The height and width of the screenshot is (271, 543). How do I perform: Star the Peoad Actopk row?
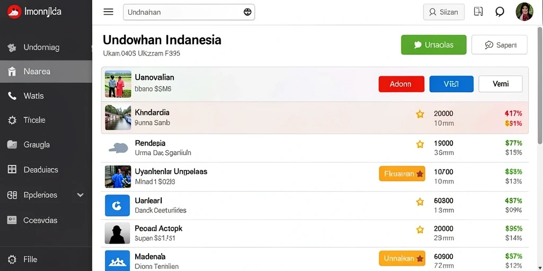pyautogui.click(x=420, y=230)
